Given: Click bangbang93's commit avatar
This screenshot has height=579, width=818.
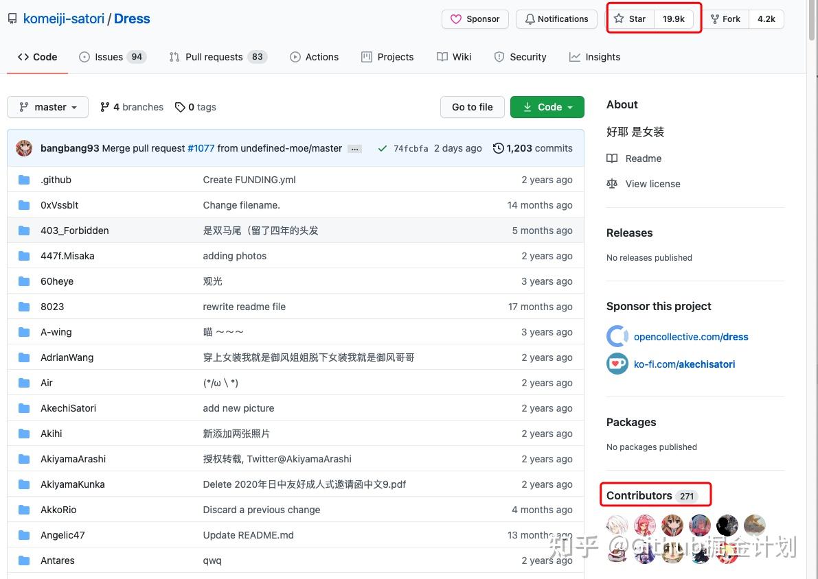Looking at the screenshot, I should pyautogui.click(x=24, y=148).
